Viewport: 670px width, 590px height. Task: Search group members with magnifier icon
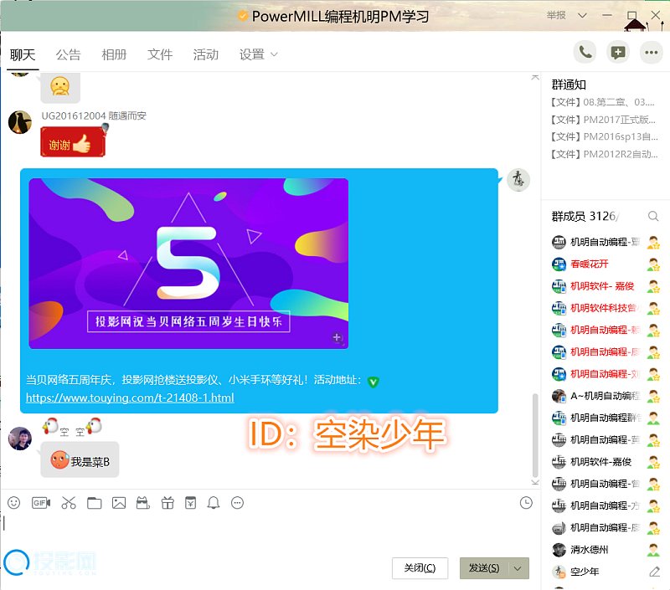pos(653,217)
